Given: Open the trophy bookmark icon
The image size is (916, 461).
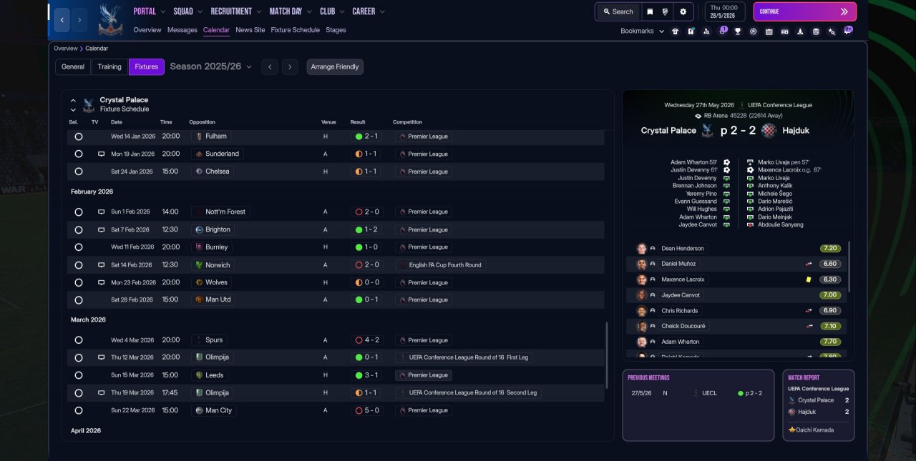Looking at the screenshot, I should 737,31.
